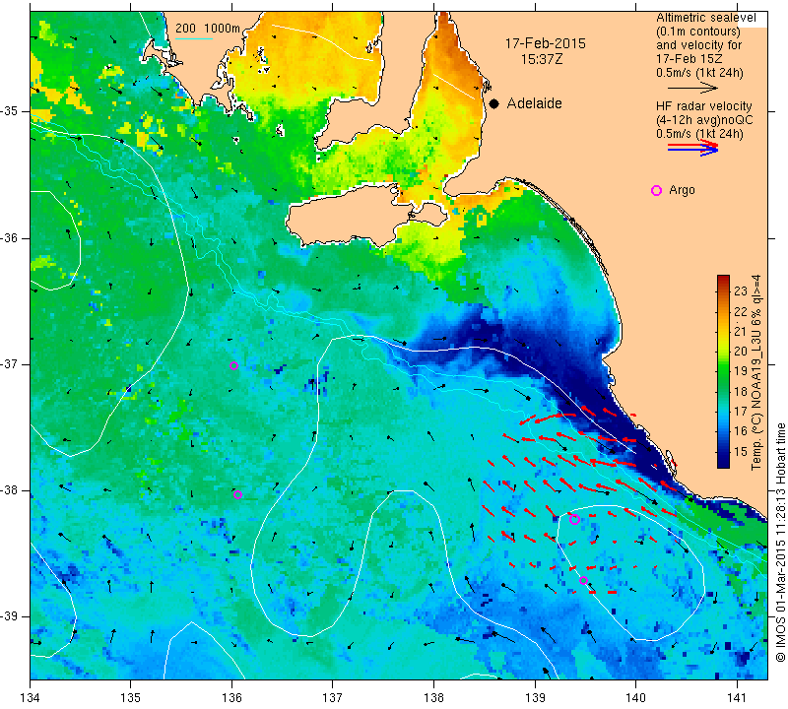The image size is (788, 709).
Task: Click the dark blue bottom of temperature colorbar
Action: [x=723, y=463]
